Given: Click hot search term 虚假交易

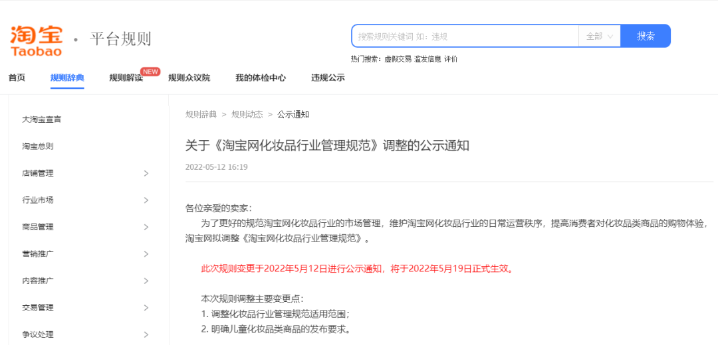Looking at the screenshot, I should point(398,59).
